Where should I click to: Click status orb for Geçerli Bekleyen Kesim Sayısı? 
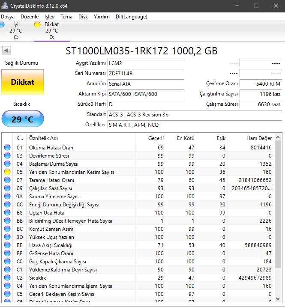[7, 294]
